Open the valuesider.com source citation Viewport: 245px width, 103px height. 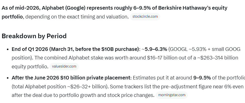[x=64, y=67]
